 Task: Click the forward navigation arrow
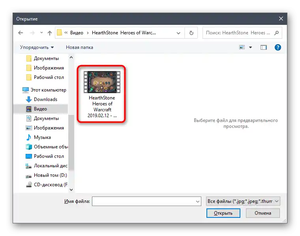pyautogui.click(x=32, y=33)
